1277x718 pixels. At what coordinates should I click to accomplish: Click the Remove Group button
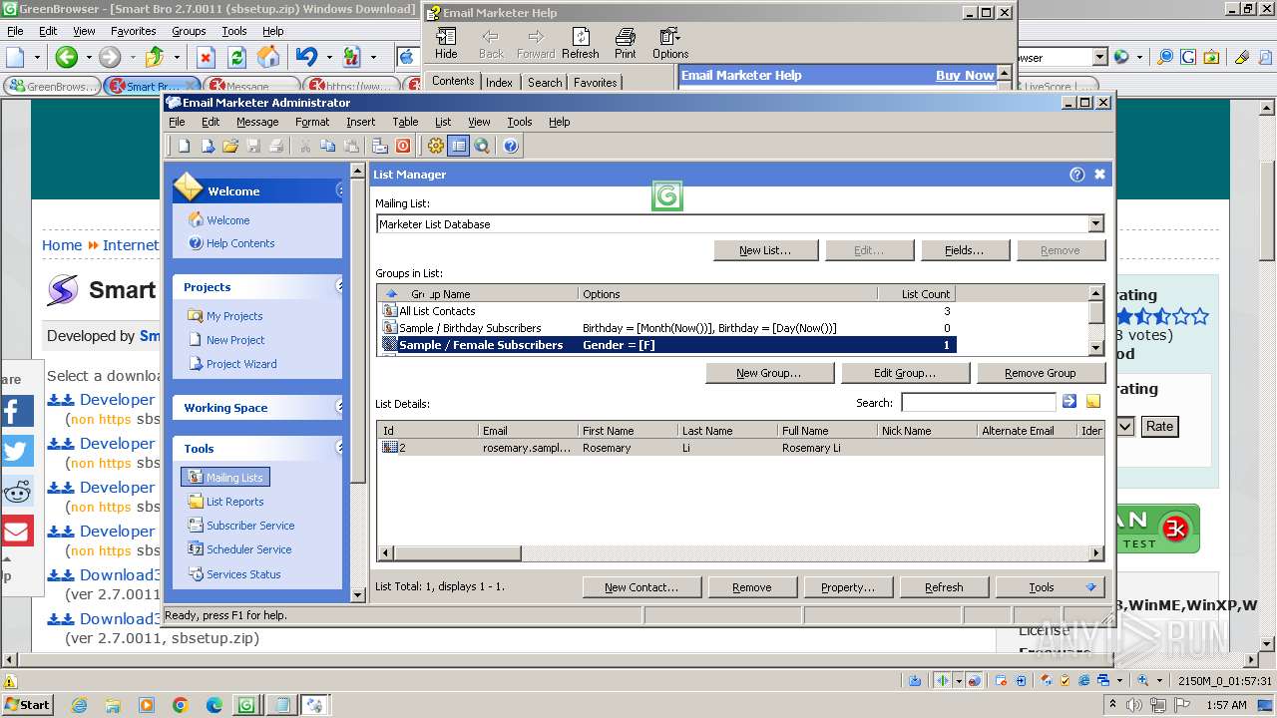[1041, 373]
